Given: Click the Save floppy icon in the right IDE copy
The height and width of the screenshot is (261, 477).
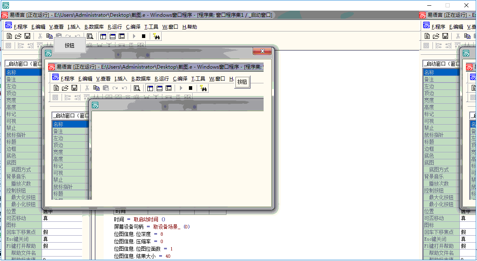Looking at the screenshot, I should click(445, 36).
